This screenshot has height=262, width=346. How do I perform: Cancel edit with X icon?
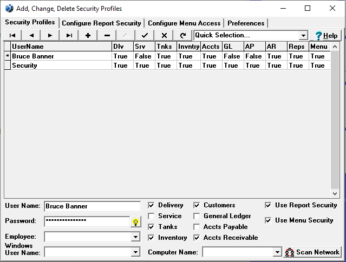click(x=164, y=36)
